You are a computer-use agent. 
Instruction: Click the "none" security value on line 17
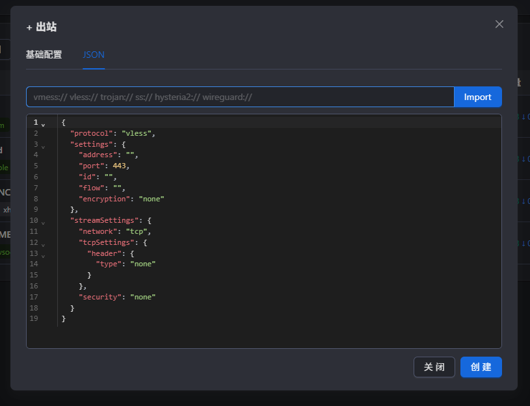(143, 297)
